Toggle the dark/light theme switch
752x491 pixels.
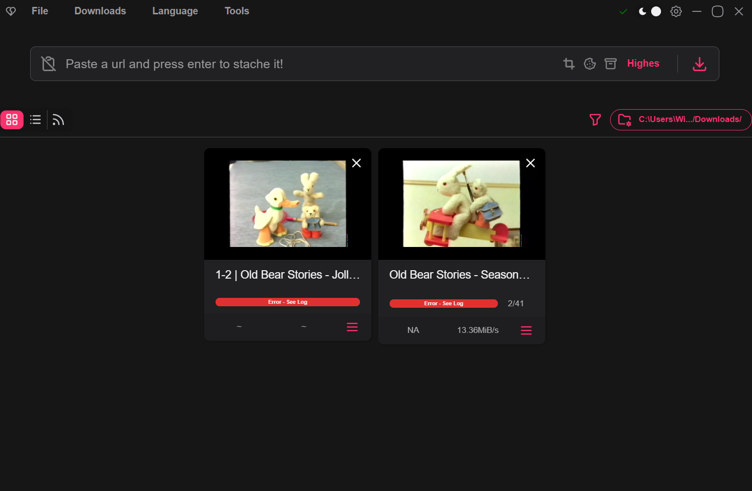(x=650, y=11)
